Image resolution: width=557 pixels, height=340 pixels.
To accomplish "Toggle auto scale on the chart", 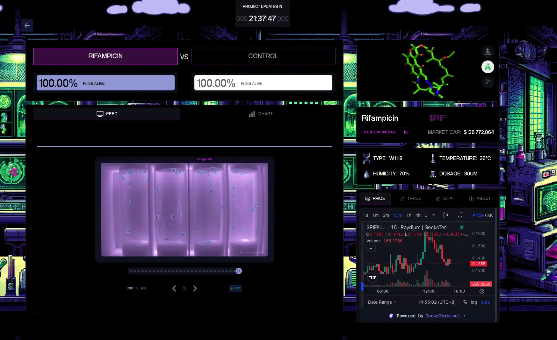I will [x=485, y=302].
